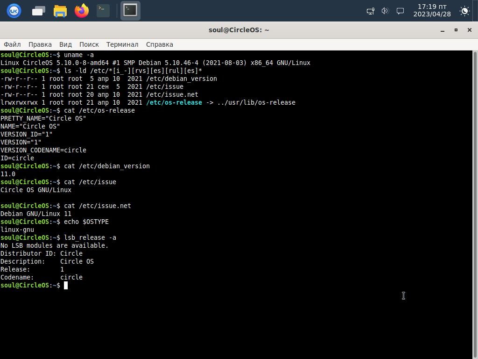Click the terminal cursor at the last prompt

tap(66, 285)
